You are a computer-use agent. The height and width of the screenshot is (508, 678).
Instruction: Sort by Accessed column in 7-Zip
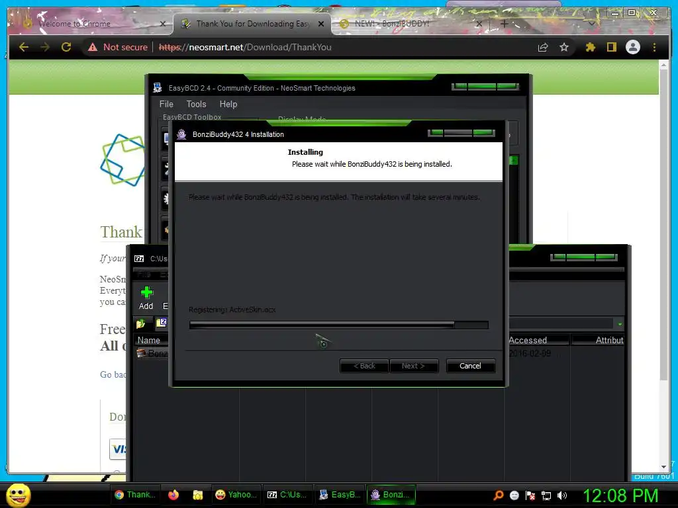tap(538, 341)
